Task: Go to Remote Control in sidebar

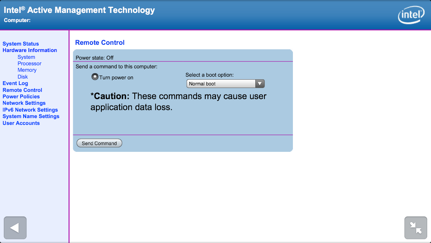Action: [x=22, y=90]
